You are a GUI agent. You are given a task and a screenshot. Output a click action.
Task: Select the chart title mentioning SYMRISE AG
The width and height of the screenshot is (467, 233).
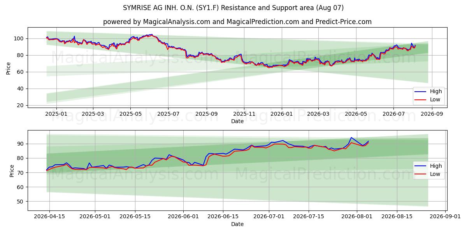(233, 8)
